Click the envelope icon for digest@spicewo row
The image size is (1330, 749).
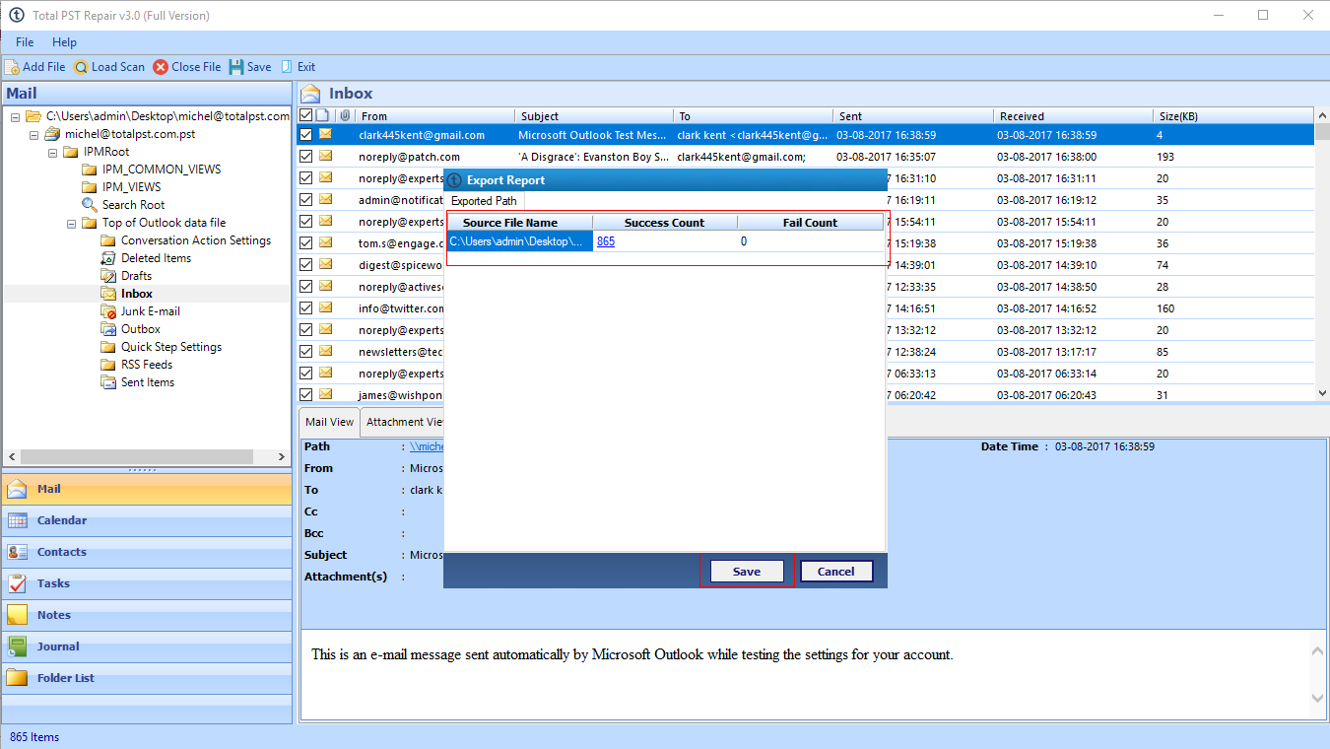[325, 265]
